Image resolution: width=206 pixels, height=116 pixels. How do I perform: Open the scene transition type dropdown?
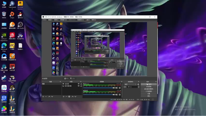pyautogui.click(x=130, y=84)
